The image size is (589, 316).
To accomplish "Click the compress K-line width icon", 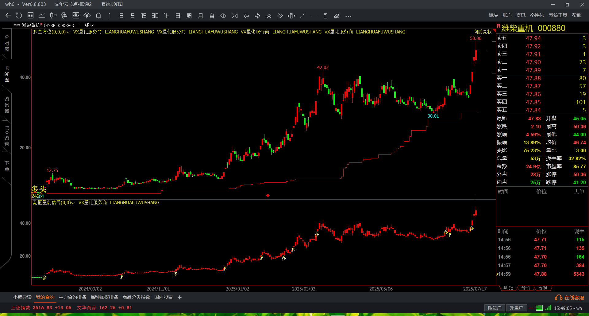I will point(235,16).
